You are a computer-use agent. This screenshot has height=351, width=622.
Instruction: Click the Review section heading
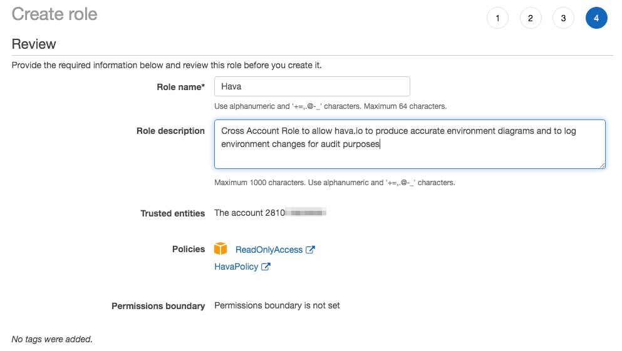[x=34, y=44]
